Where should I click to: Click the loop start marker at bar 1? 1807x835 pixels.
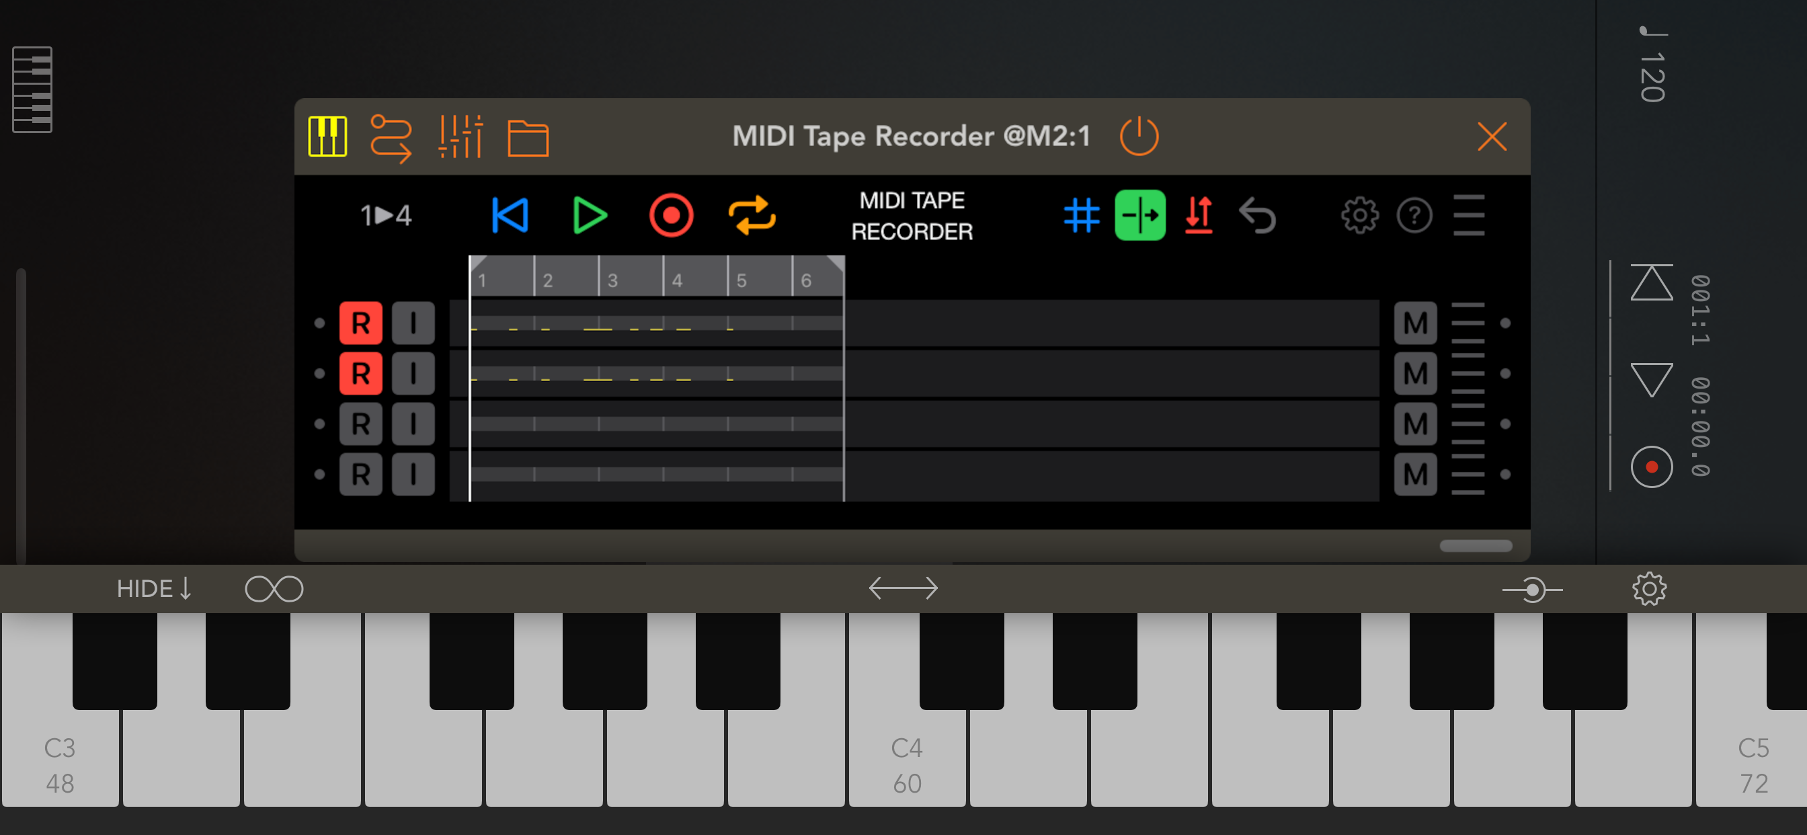click(479, 264)
